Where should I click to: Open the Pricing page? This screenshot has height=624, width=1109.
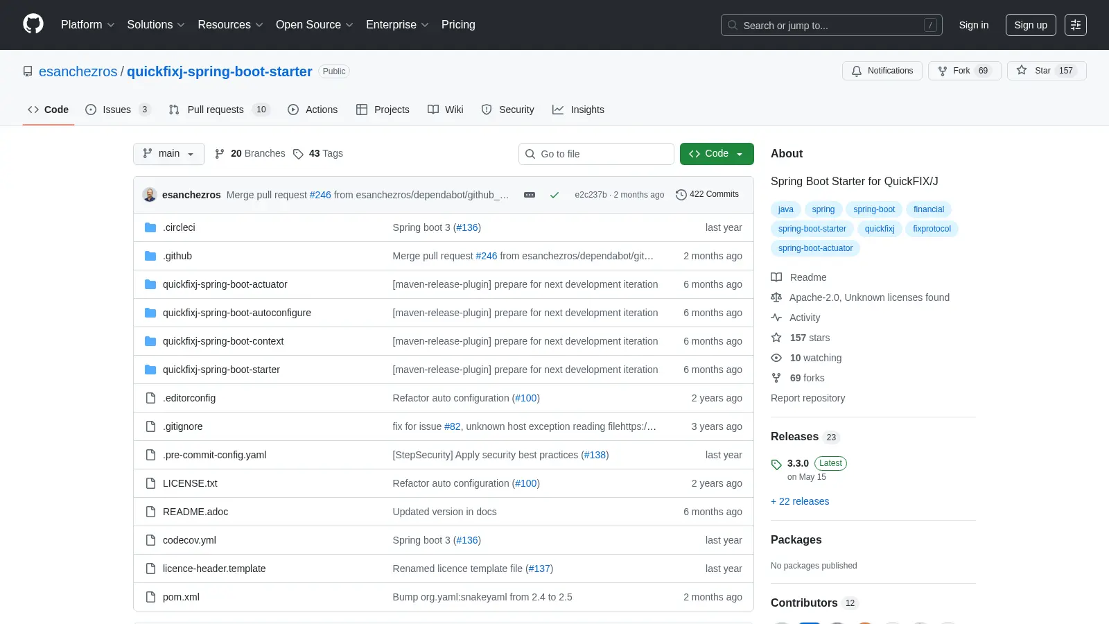(x=458, y=25)
